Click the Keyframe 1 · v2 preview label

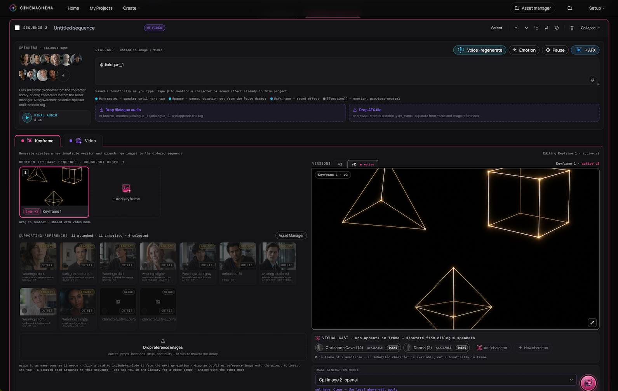tap(333, 175)
